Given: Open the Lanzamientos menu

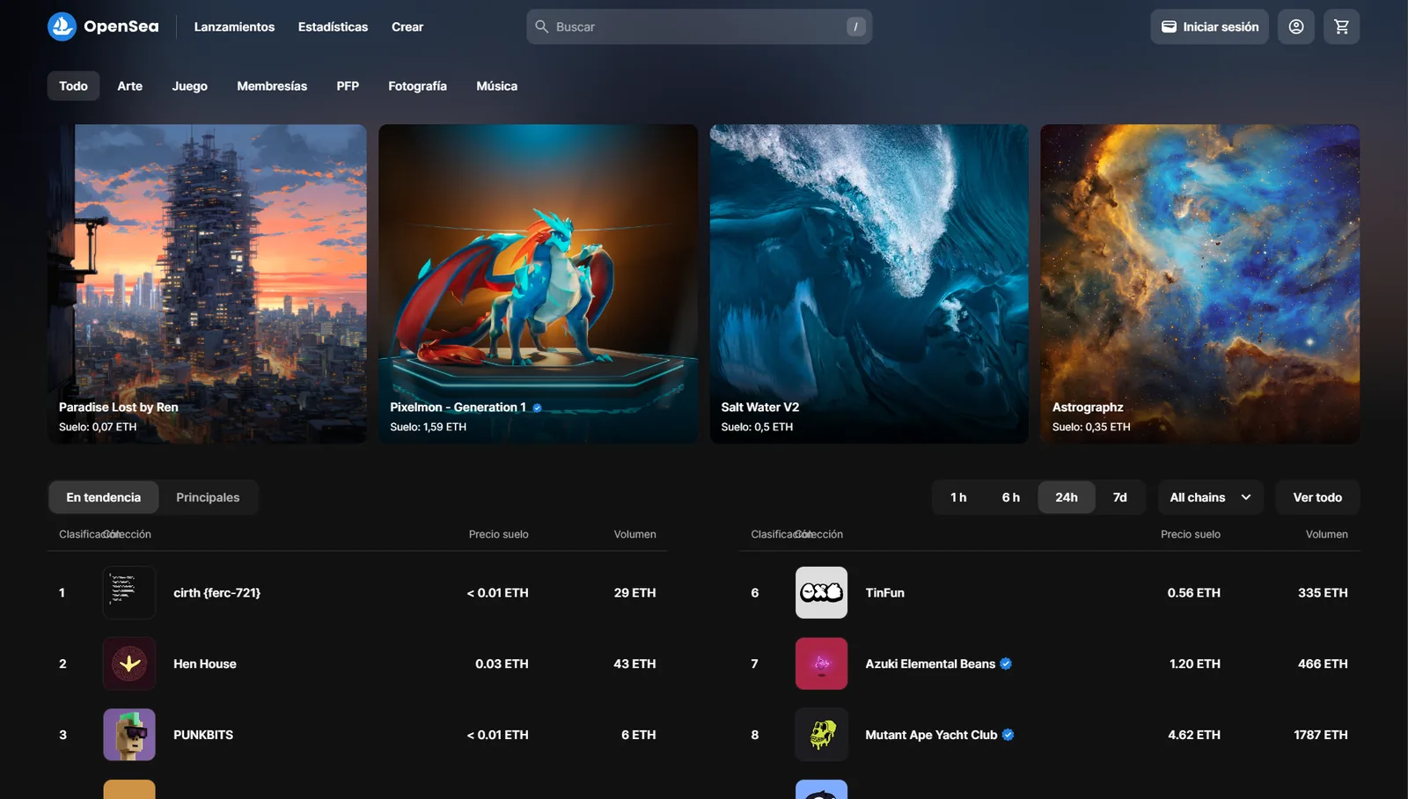Looking at the screenshot, I should [234, 26].
